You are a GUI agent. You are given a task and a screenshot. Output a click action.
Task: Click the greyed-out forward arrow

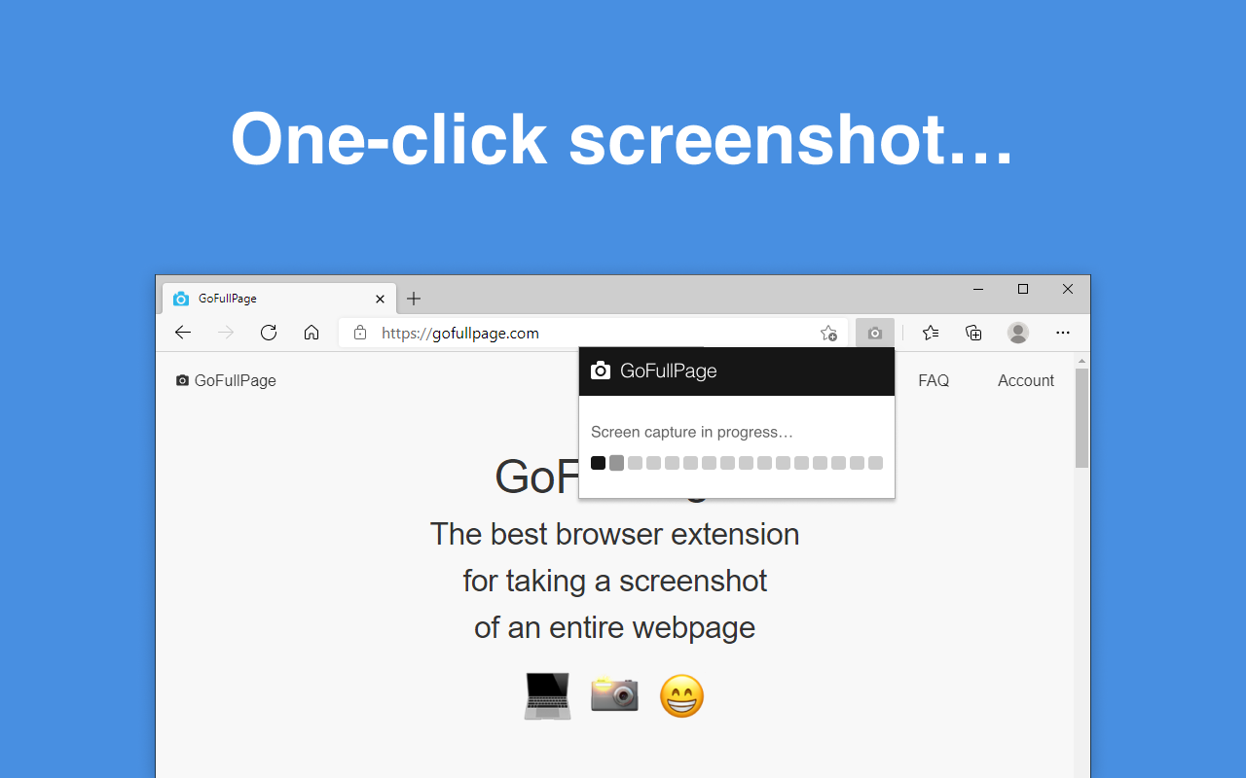226,333
